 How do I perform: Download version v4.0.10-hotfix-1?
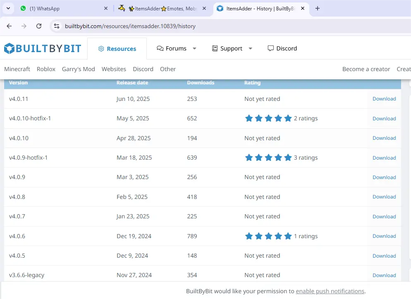click(x=384, y=118)
